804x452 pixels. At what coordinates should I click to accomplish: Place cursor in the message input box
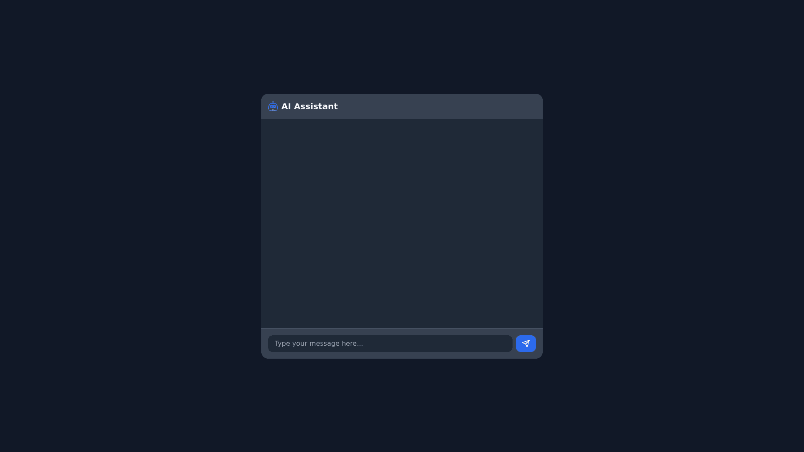click(x=390, y=344)
